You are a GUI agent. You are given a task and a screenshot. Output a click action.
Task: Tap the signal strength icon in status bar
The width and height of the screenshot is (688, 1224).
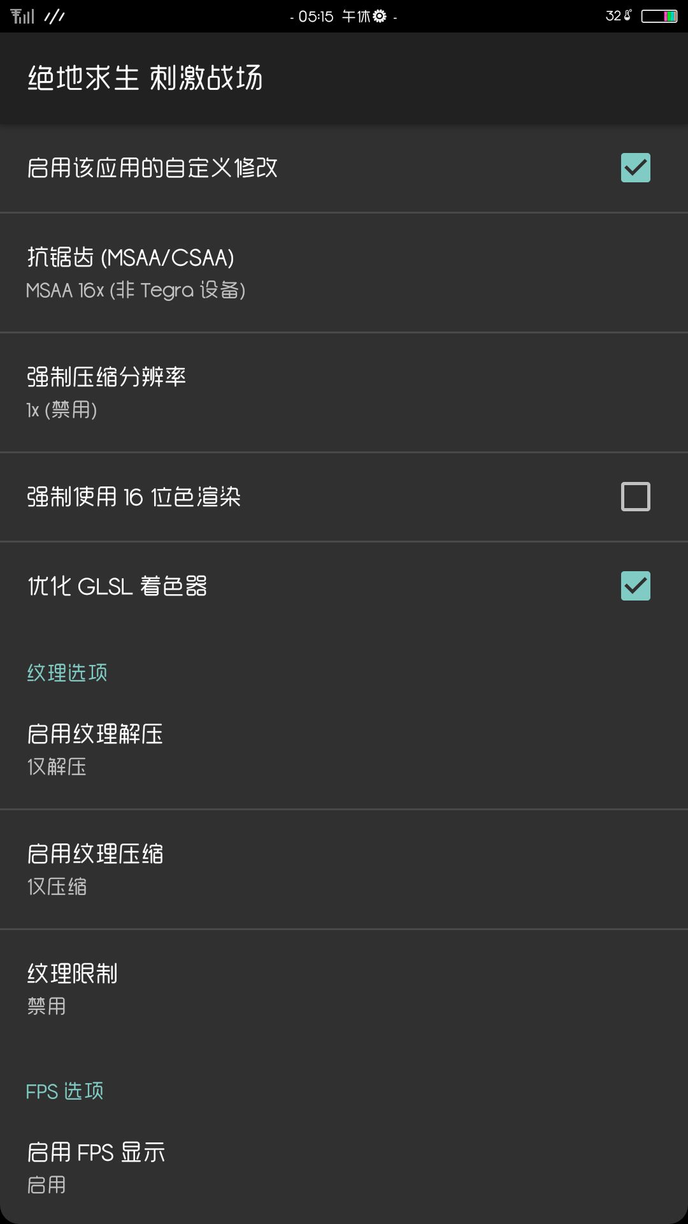coord(22,16)
